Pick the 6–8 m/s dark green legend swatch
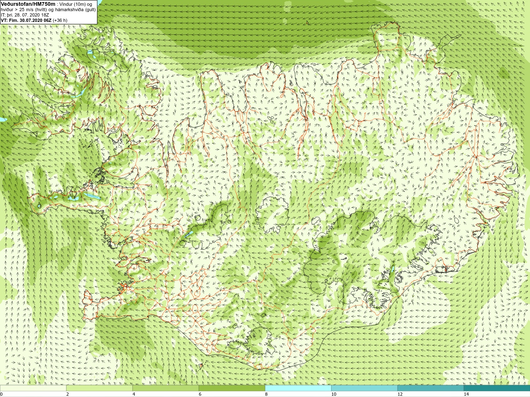The width and height of the screenshot is (530, 397). tap(232, 388)
